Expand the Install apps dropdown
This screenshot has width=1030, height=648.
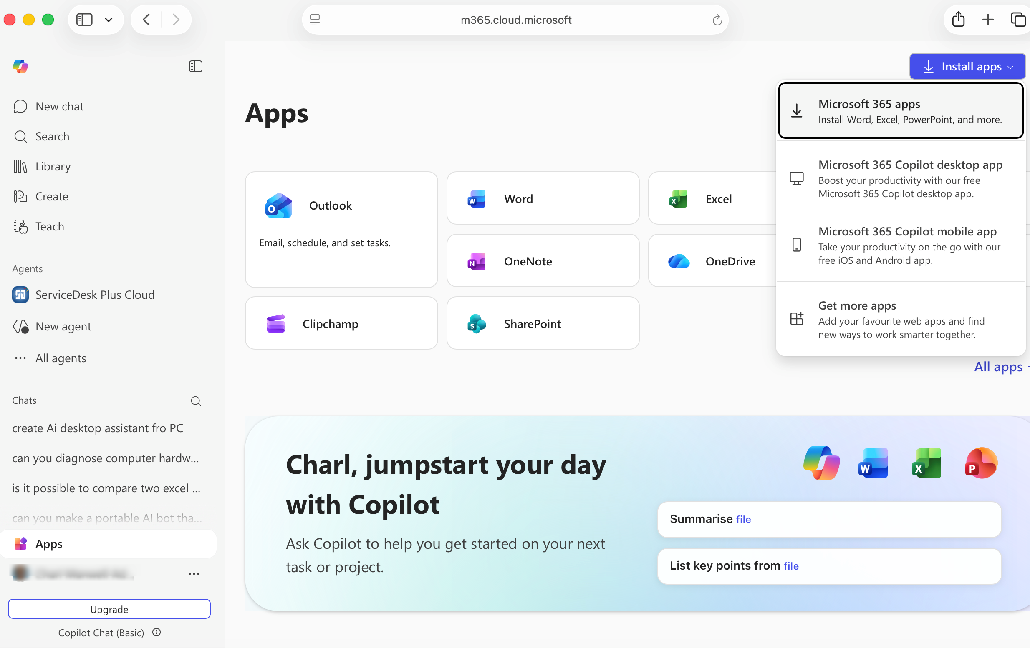pos(967,66)
